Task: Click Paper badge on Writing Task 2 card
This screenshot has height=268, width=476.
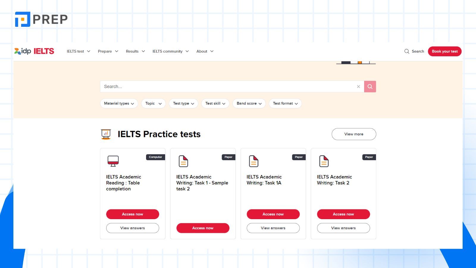Action: pos(369,157)
